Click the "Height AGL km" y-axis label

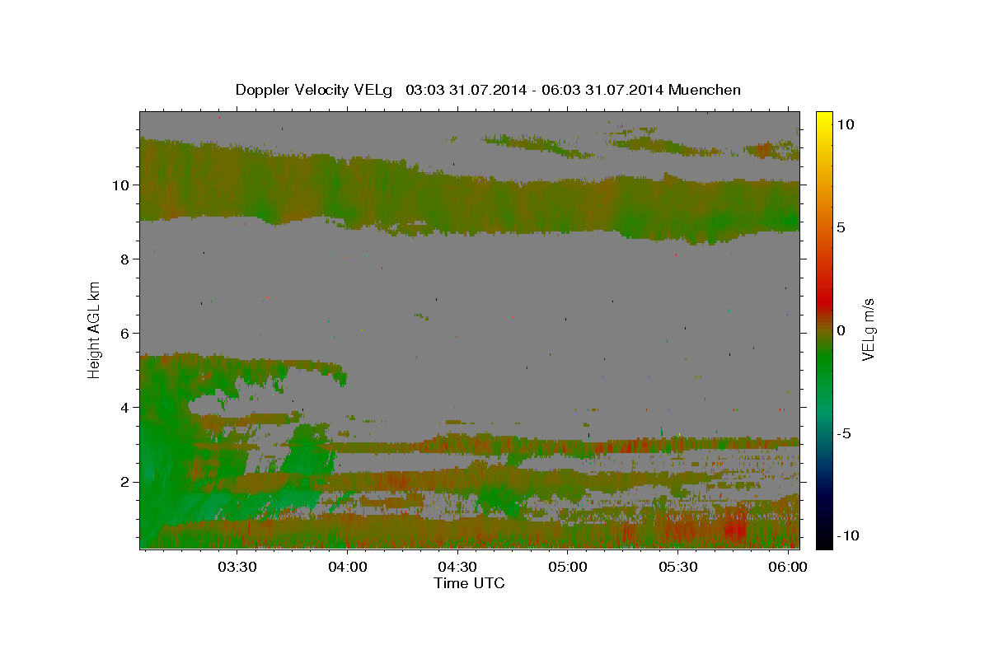(x=95, y=329)
